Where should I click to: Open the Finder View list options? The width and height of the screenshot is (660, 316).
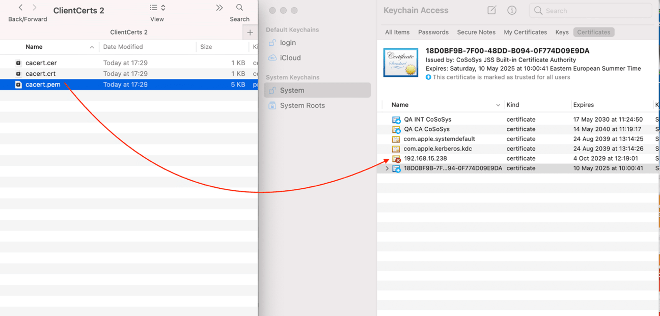click(x=157, y=8)
